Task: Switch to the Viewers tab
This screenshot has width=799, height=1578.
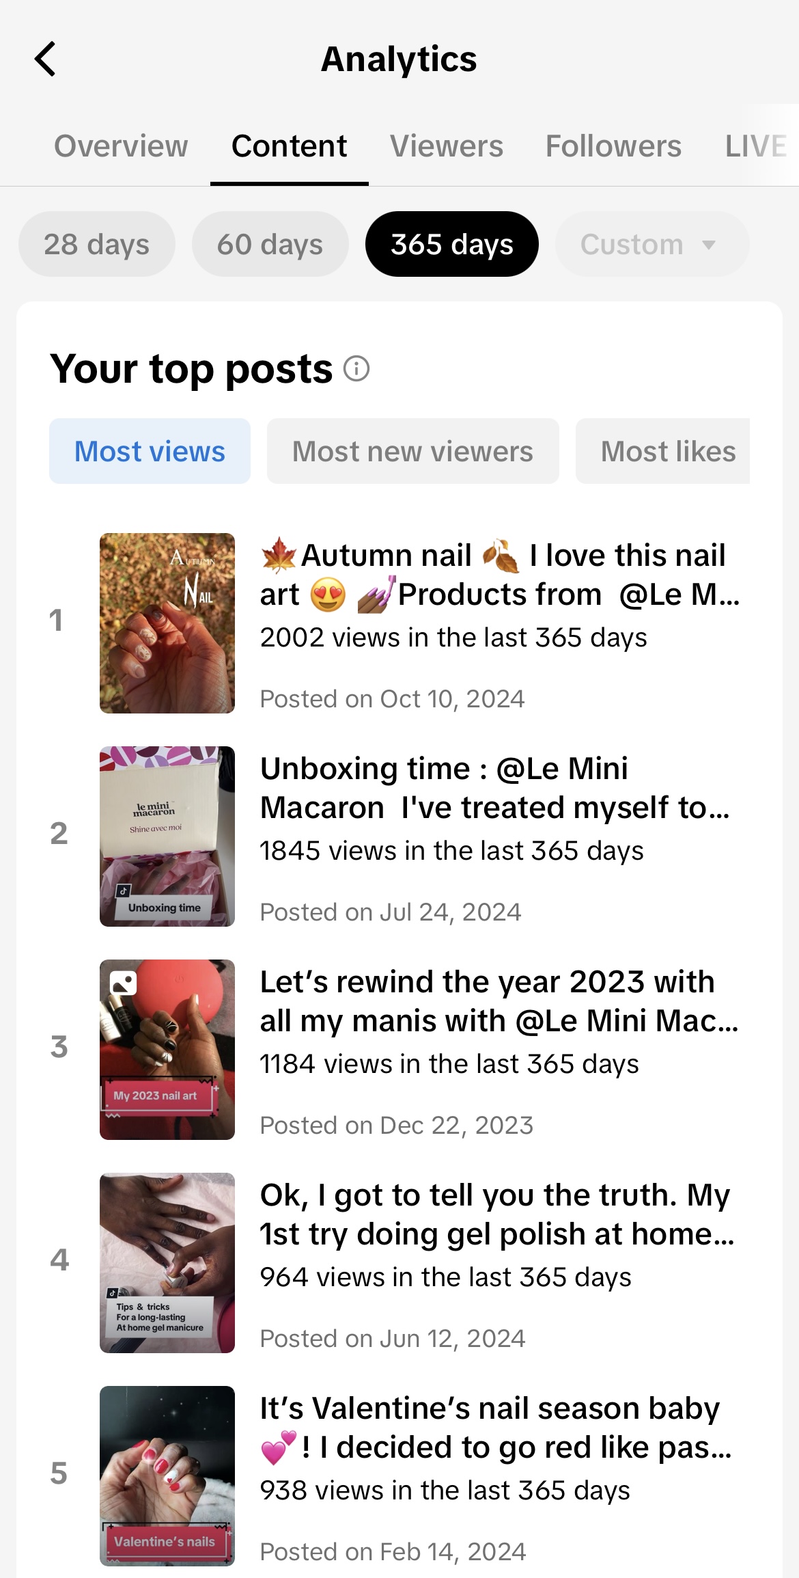Action: (x=447, y=146)
